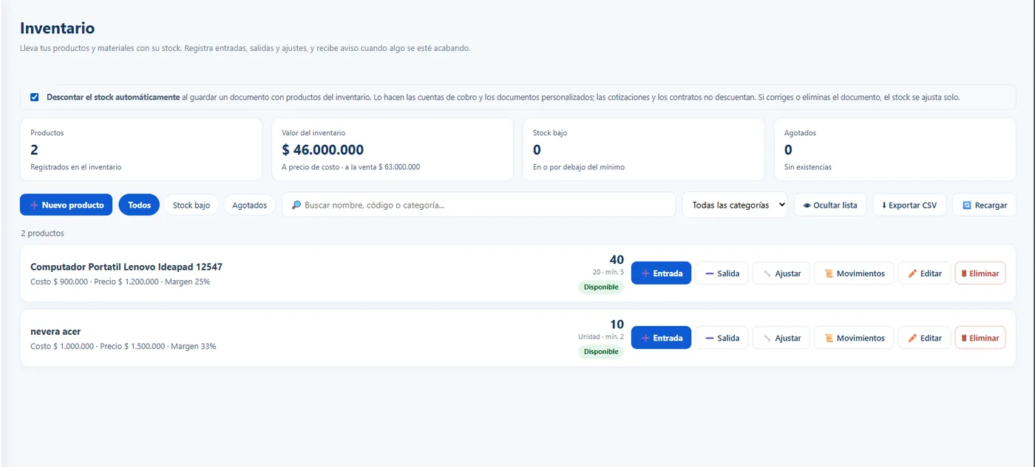
Task: Reload the inventory with Recargar
Action: (985, 205)
